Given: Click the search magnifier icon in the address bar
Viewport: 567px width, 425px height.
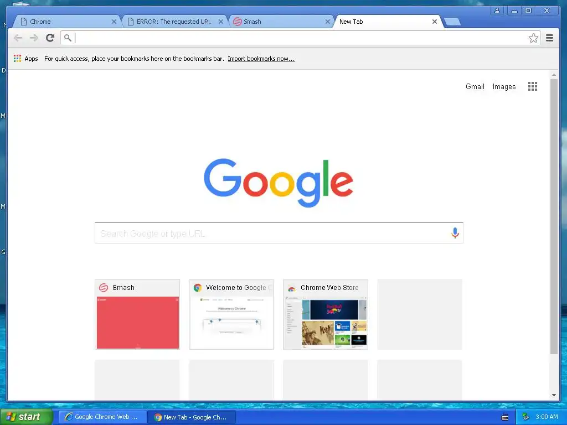Looking at the screenshot, I should (x=68, y=38).
